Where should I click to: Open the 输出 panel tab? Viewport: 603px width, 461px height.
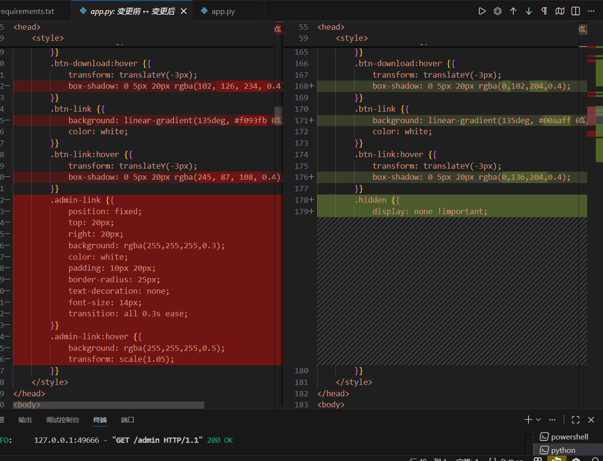click(x=25, y=420)
